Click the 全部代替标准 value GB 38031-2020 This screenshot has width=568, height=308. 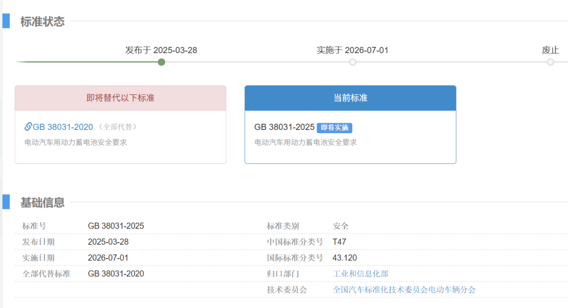116,274
